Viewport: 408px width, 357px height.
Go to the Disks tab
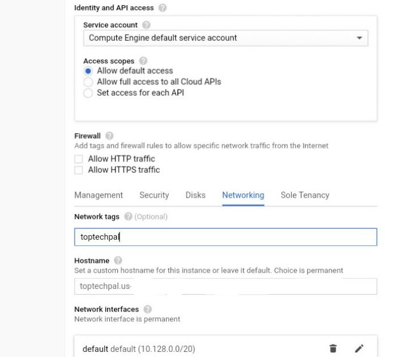pyautogui.click(x=195, y=195)
